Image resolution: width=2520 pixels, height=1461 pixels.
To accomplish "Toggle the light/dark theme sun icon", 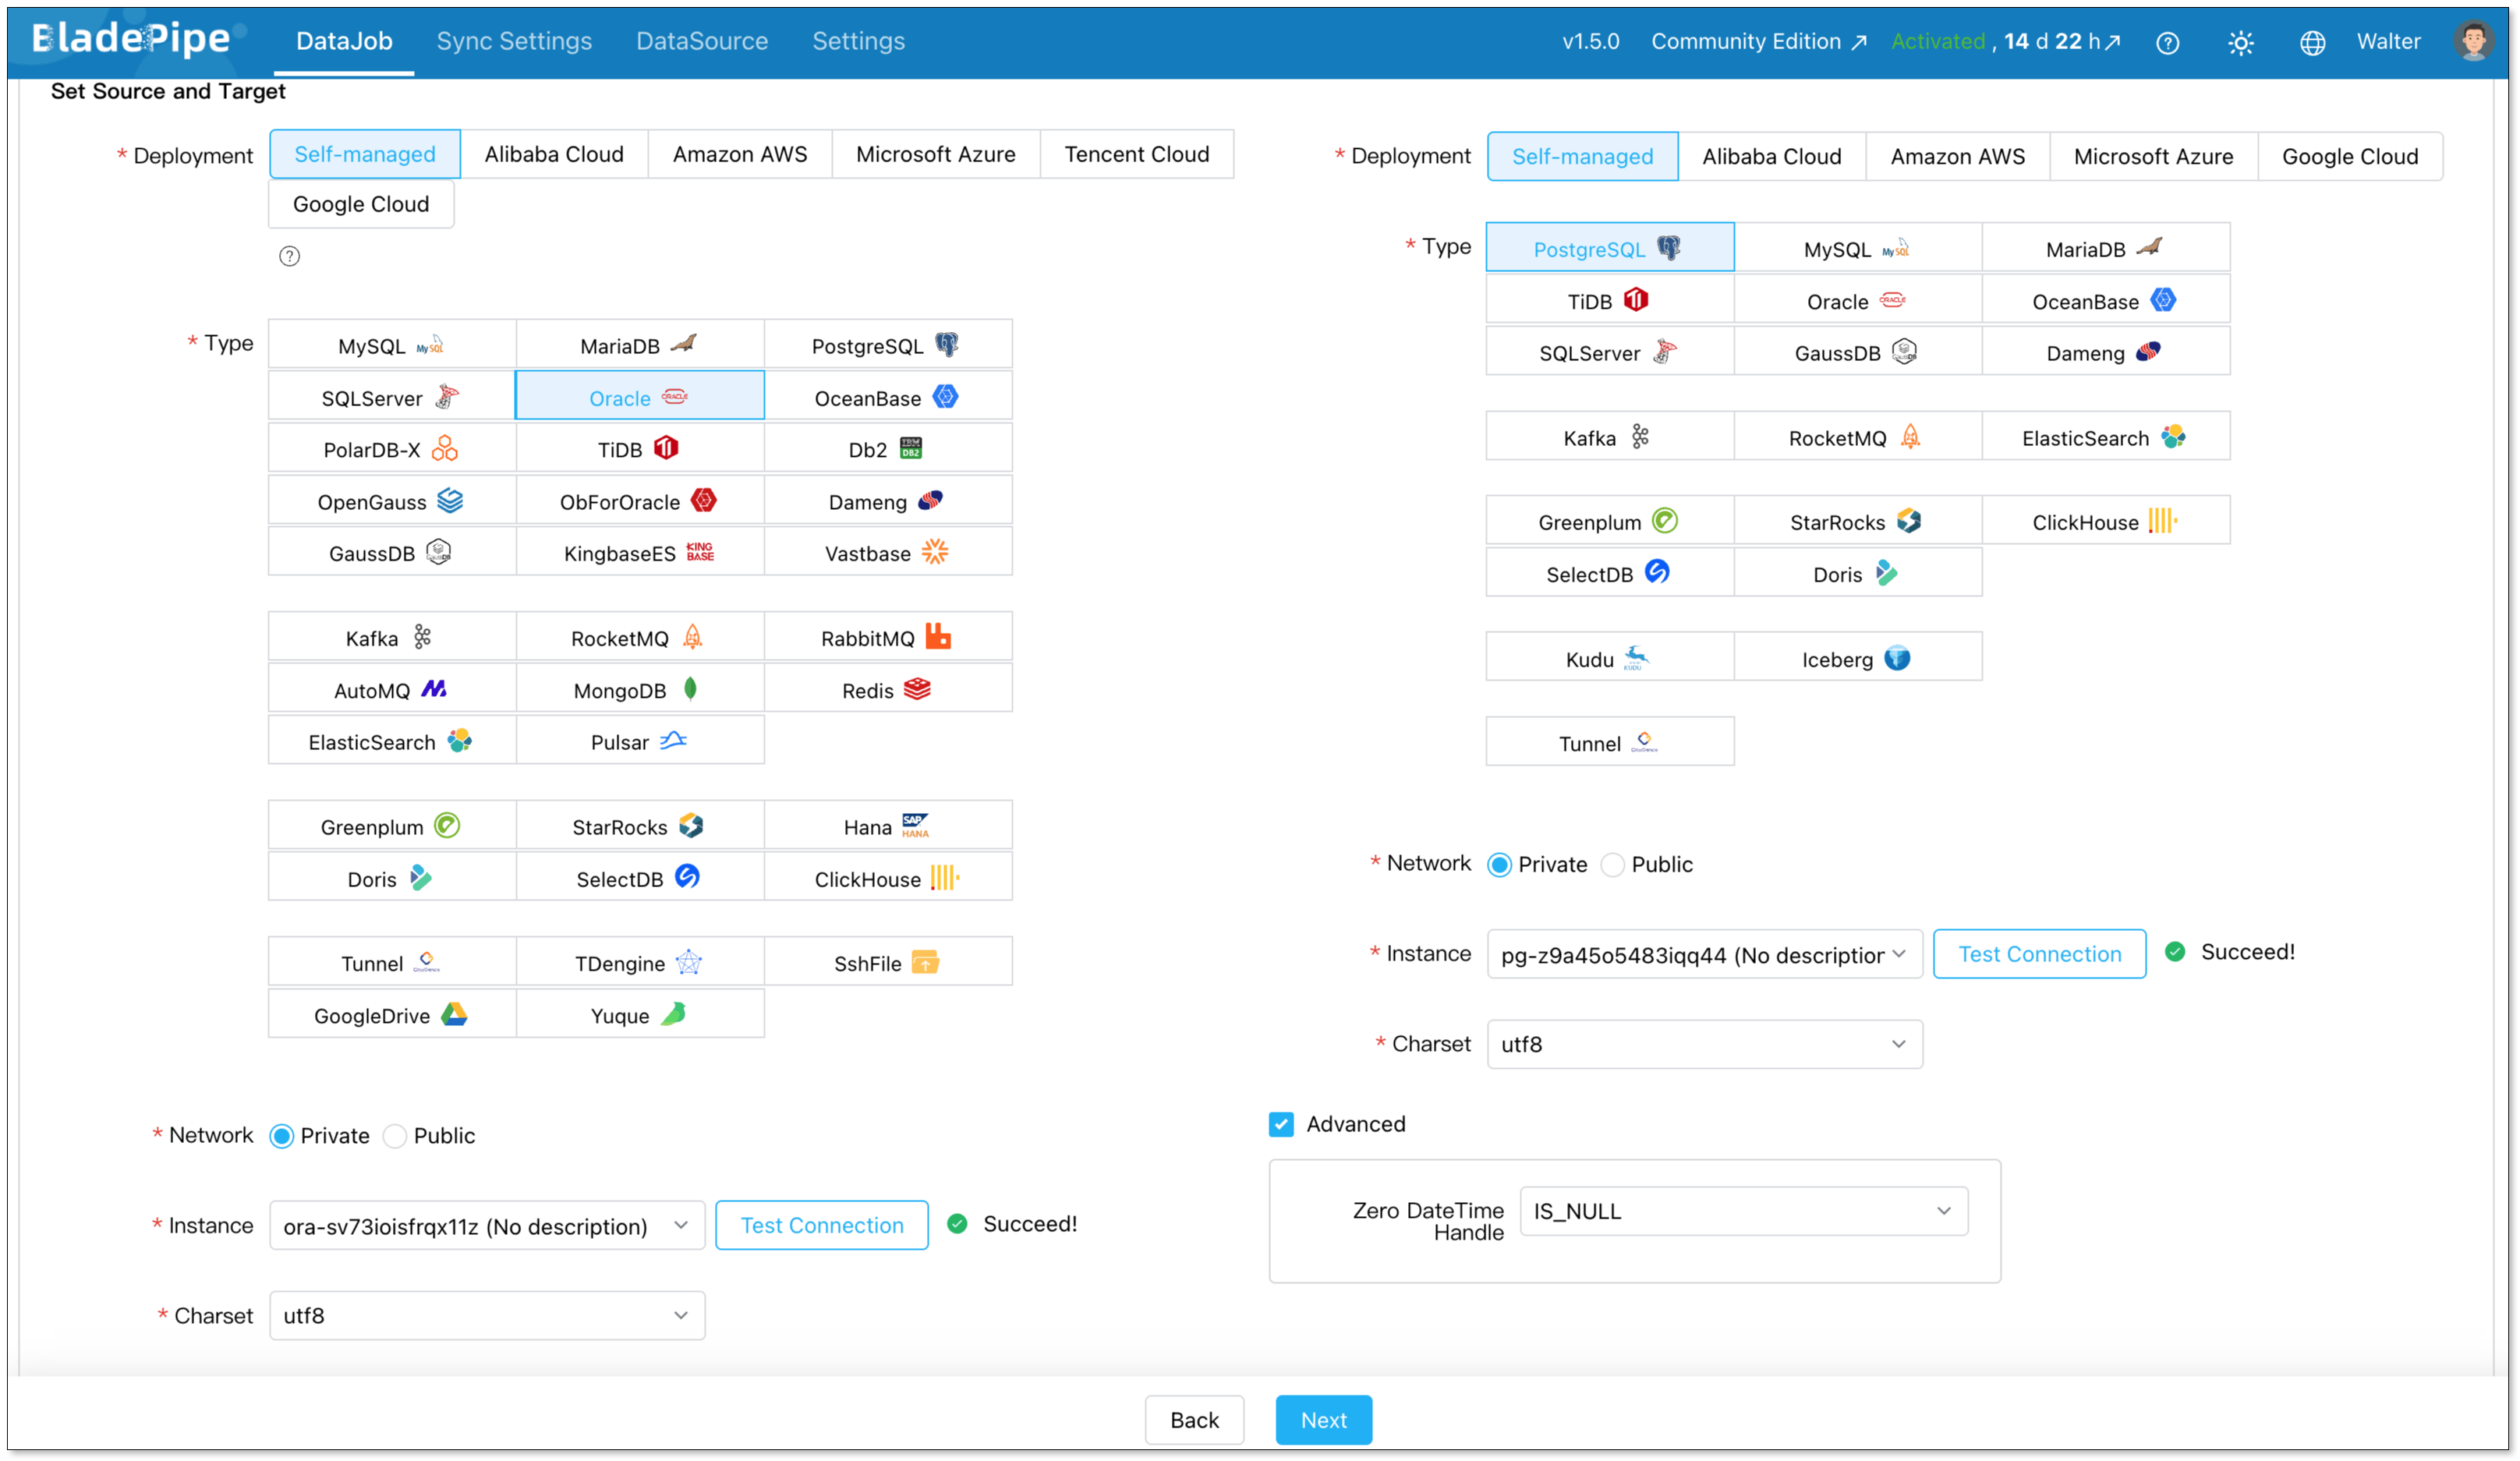I will point(2240,42).
